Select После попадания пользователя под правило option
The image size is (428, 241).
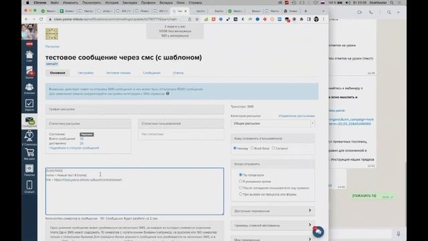pyautogui.click(x=241, y=187)
